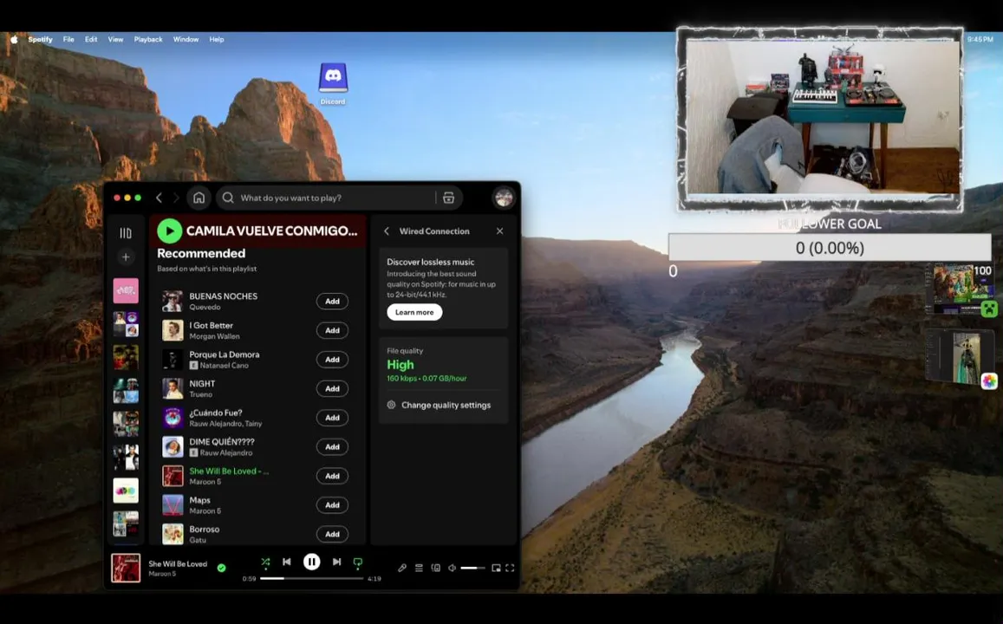Screen dimensions: 1003x624
Task: Add Maps to the playlist
Action: pyautogui.click(x=332, y=505)
